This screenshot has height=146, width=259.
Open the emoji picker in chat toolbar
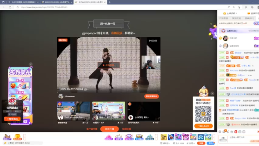(220, 132)
